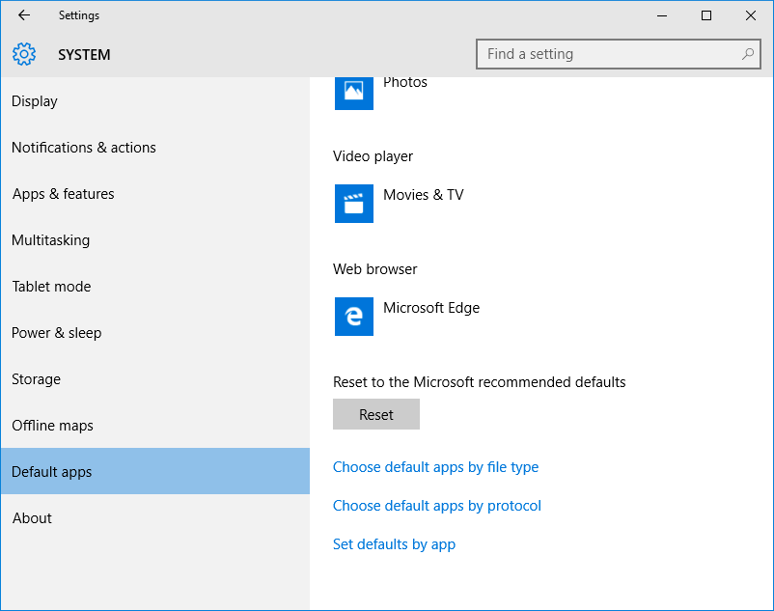Maximize the Settings window
Image resolution: width=774 pixels, height=611 pixels.
(x=706, y=15)
